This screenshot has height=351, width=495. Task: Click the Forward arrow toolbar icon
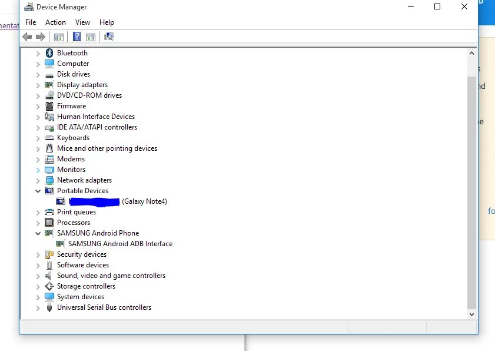coord(41,37)
